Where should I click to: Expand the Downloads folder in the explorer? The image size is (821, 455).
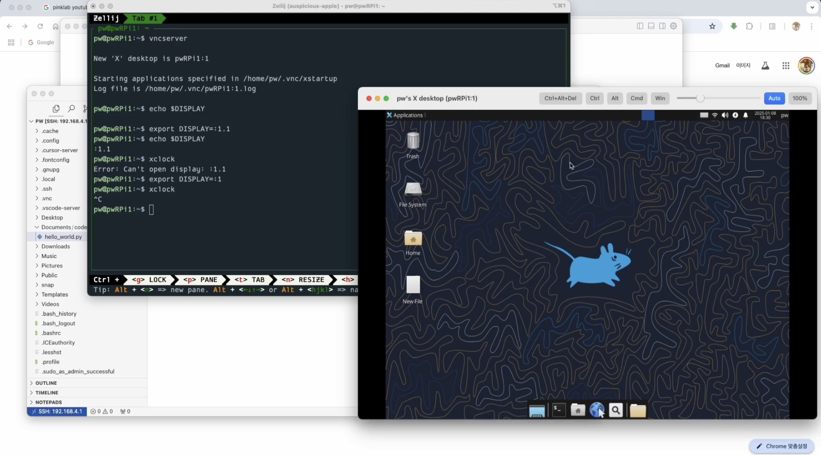[55, 247]
